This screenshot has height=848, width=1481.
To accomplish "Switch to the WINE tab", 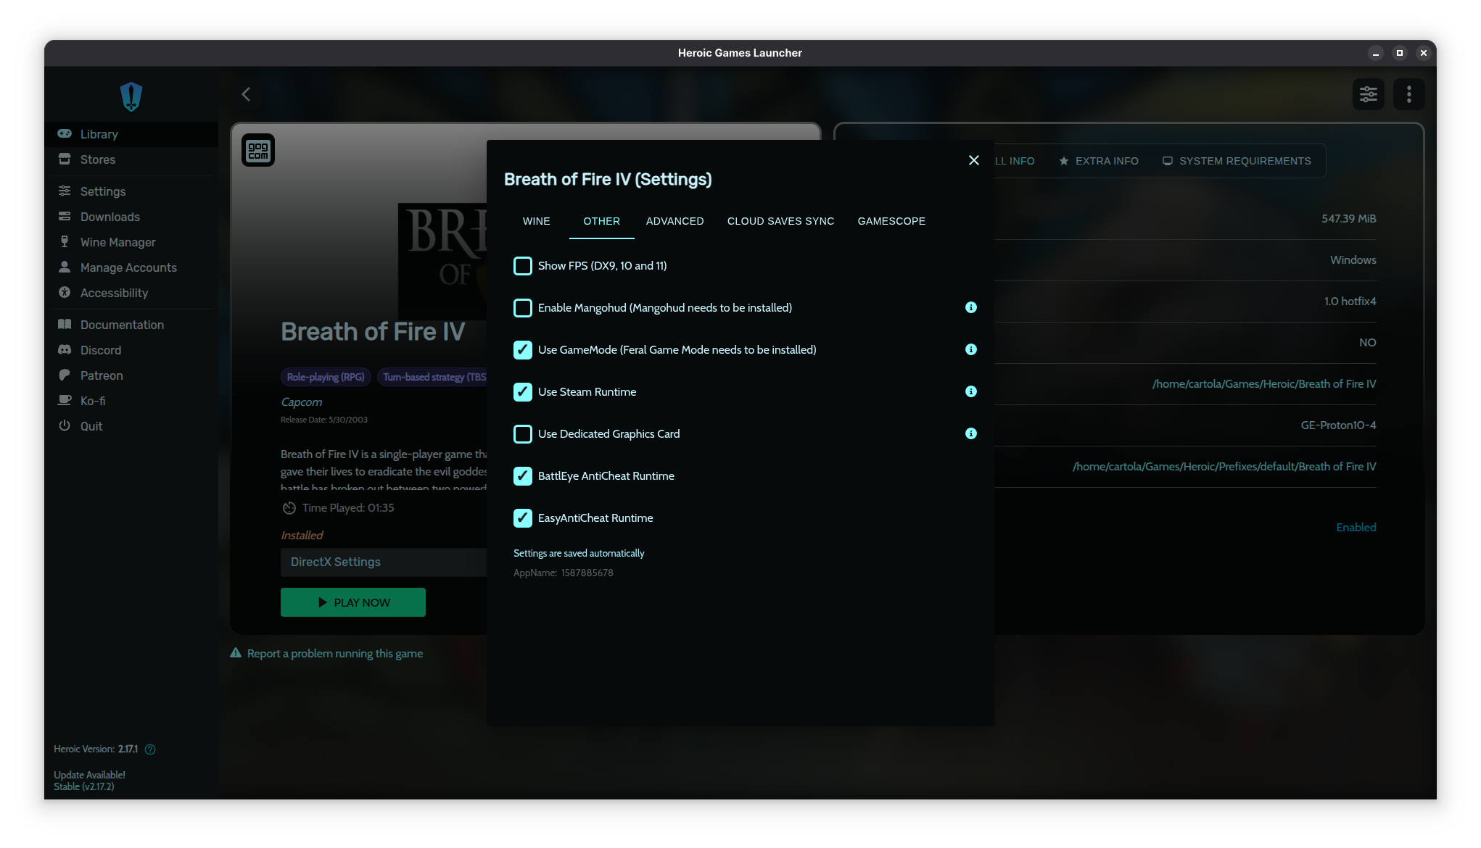I will click(537, 221).
